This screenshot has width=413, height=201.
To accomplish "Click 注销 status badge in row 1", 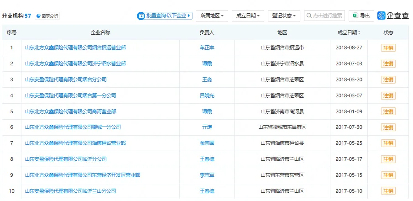I will click(x=388, y=48).
